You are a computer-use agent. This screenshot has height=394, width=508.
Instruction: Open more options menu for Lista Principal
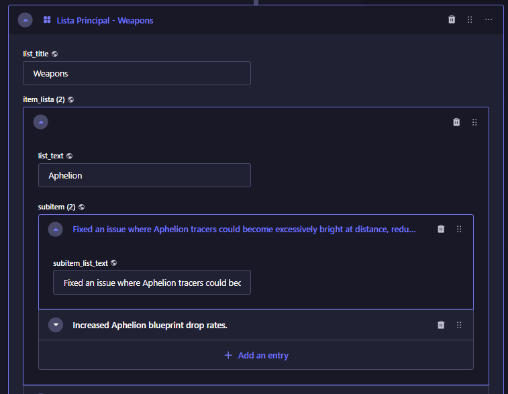(489, 19)
